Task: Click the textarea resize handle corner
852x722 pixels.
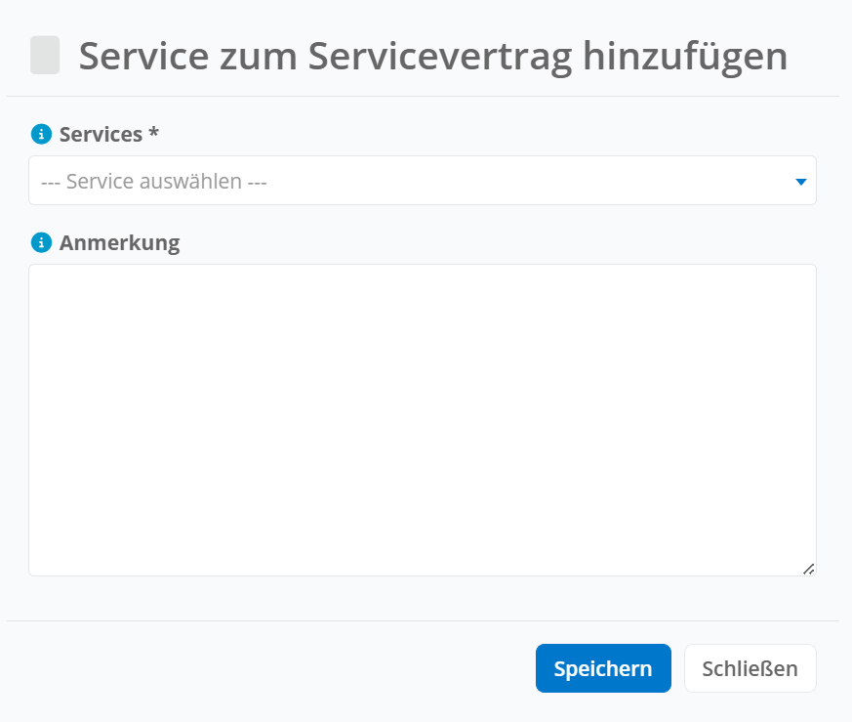Action: pyautogui.click(x=808, y=570)
